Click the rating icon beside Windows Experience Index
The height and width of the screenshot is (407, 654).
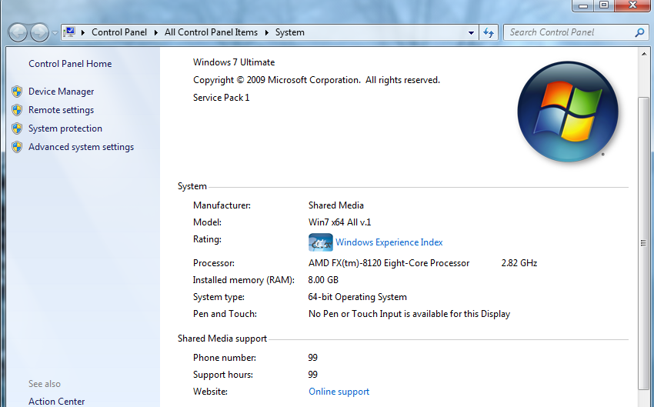pos(321,242)
